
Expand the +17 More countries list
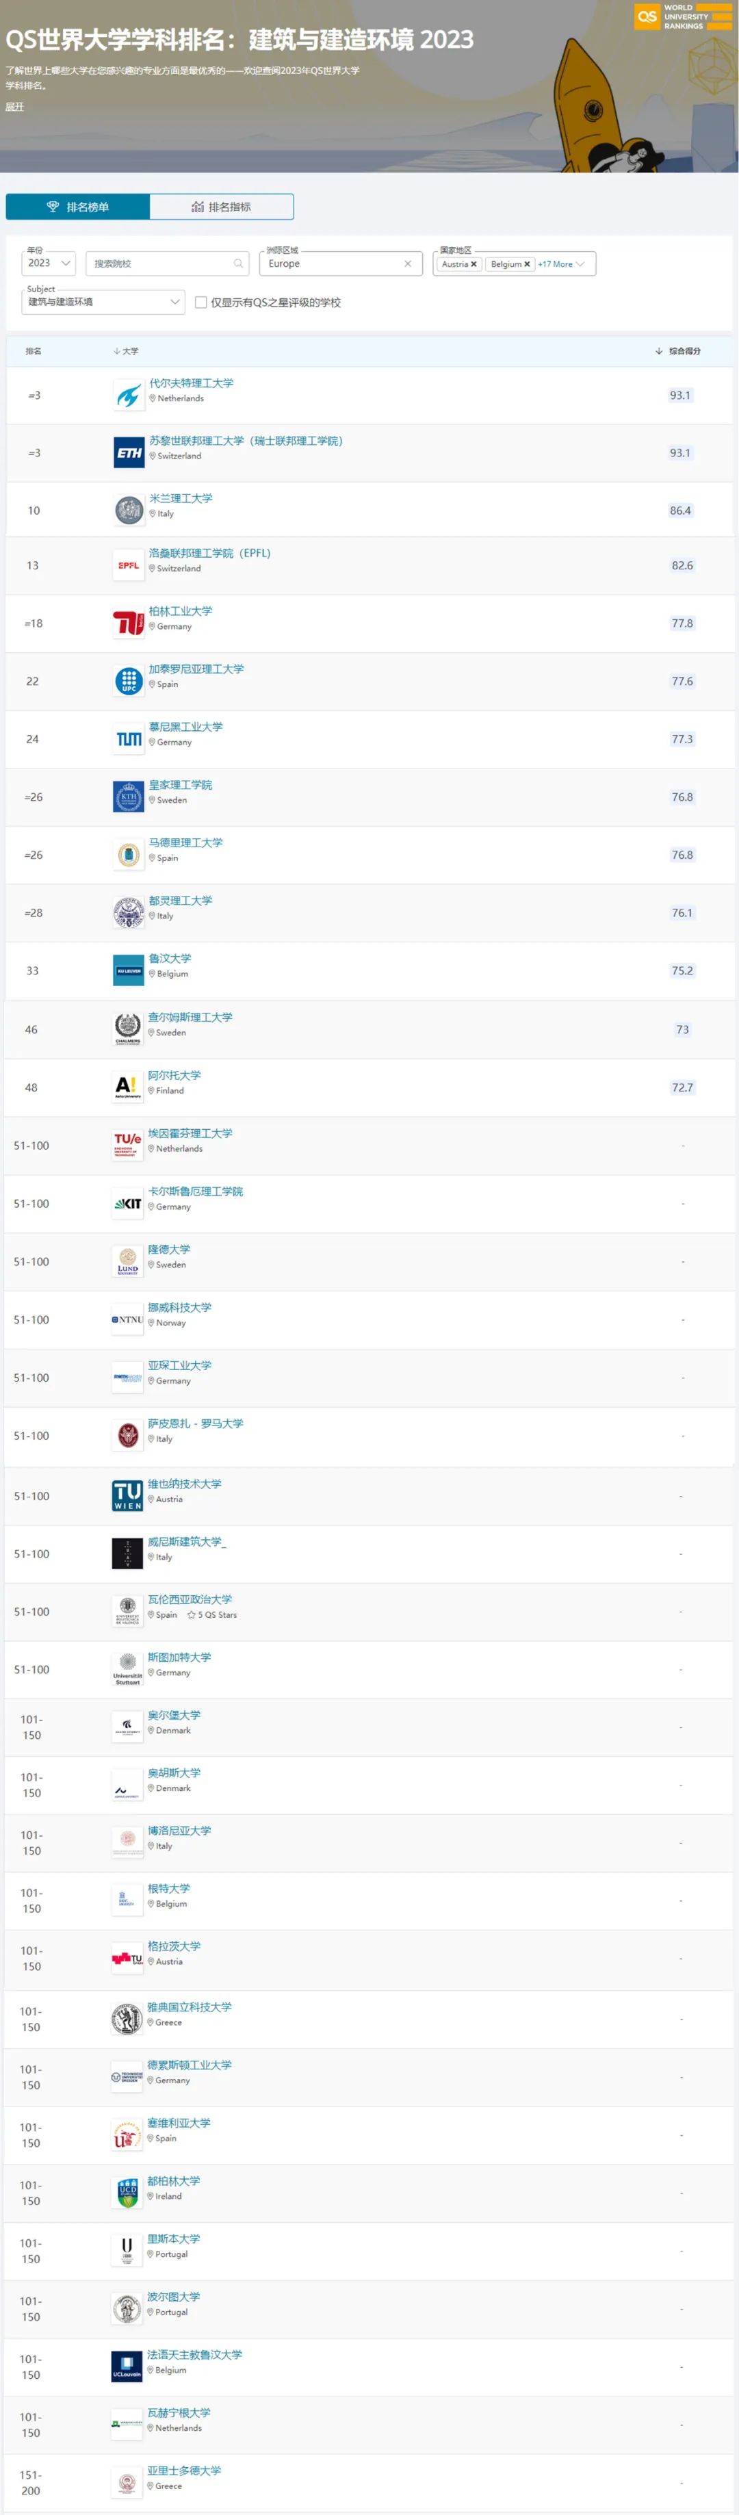[x=561, y=265]
